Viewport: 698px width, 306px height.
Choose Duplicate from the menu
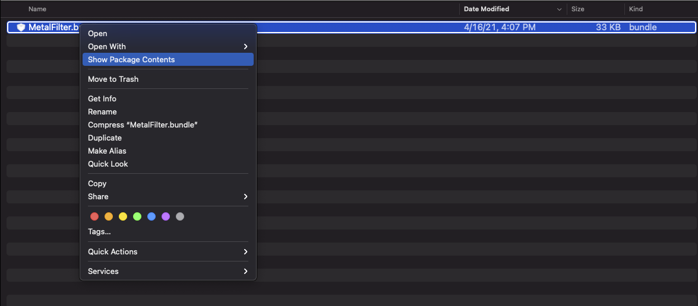click(168, 138)
